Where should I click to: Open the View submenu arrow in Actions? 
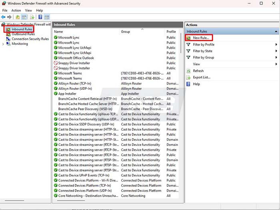pos(276,64)
